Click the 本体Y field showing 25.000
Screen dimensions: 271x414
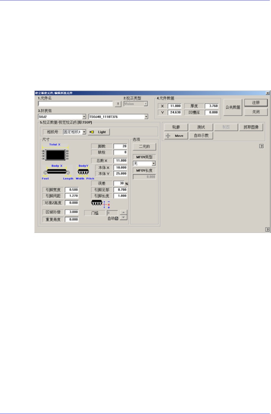tap(121, 173)
